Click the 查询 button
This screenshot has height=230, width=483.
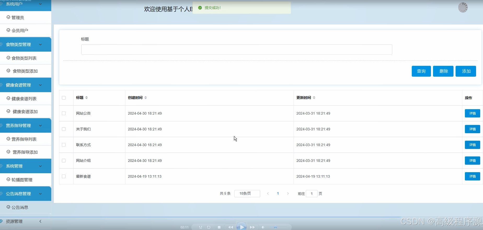coord(421,71)
